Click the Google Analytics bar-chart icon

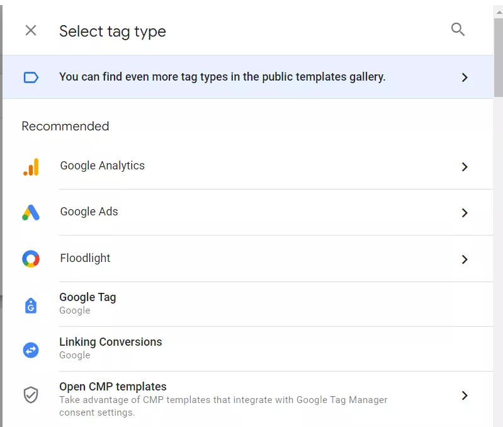(x=31, y=167)
